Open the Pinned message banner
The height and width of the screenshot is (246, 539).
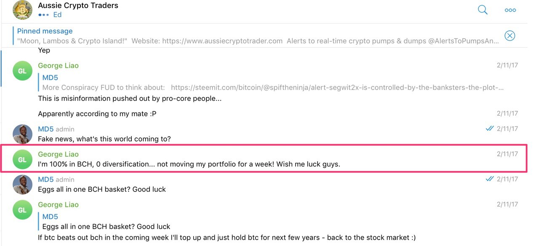(258, 36)
